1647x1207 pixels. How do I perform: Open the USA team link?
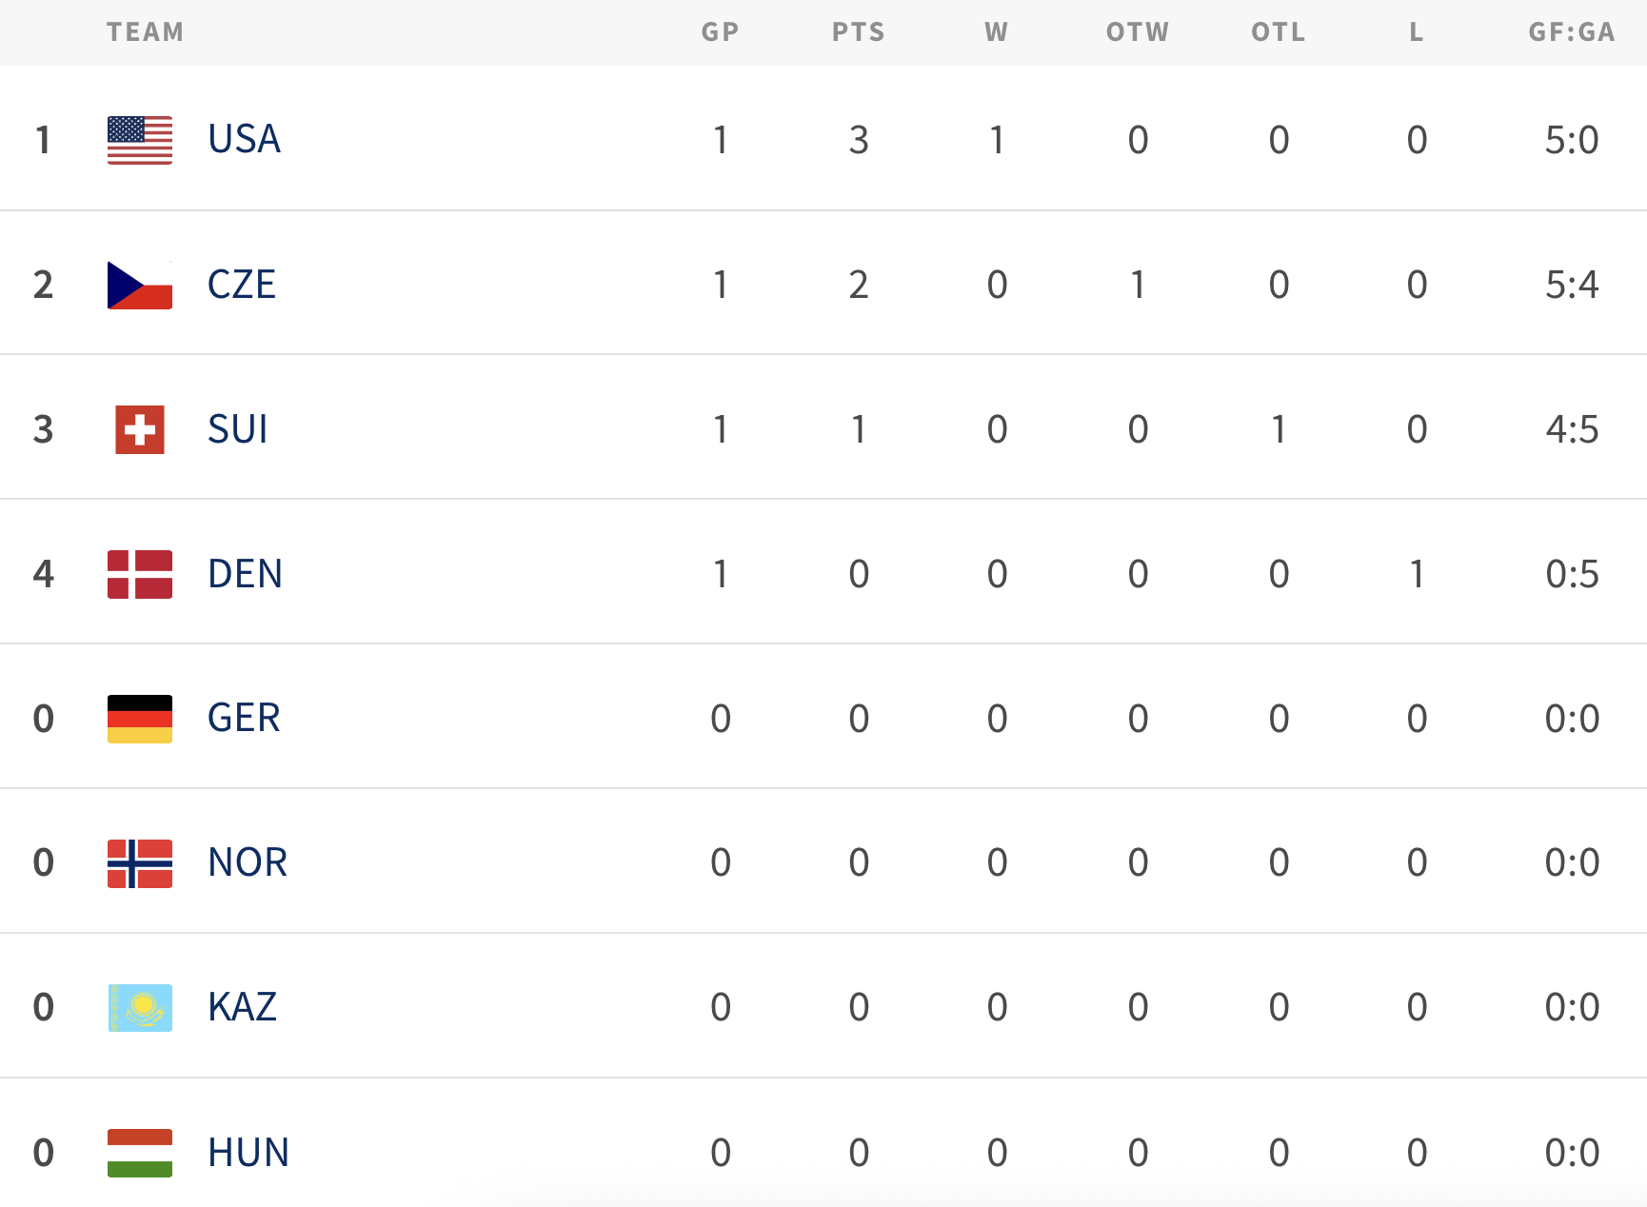(244, 140)
